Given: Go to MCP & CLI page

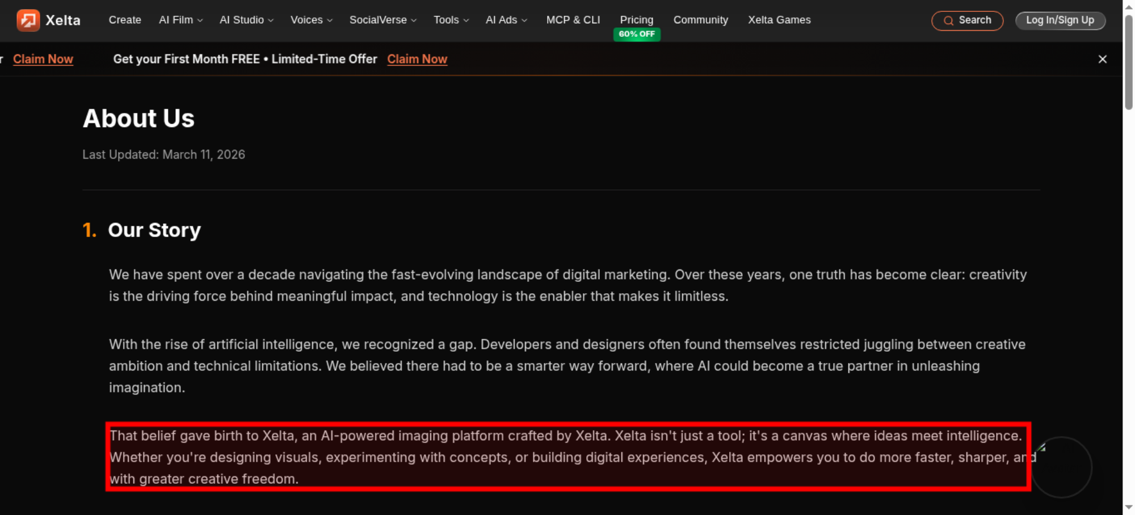Looking at the screenshot, I should pos(573,20).
